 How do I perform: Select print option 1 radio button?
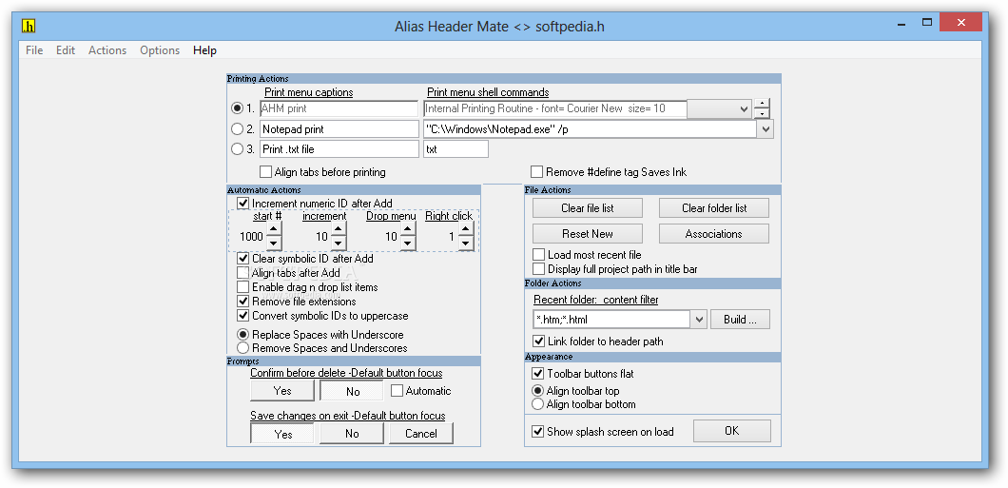pyautogui.click(x=237, y=108)
